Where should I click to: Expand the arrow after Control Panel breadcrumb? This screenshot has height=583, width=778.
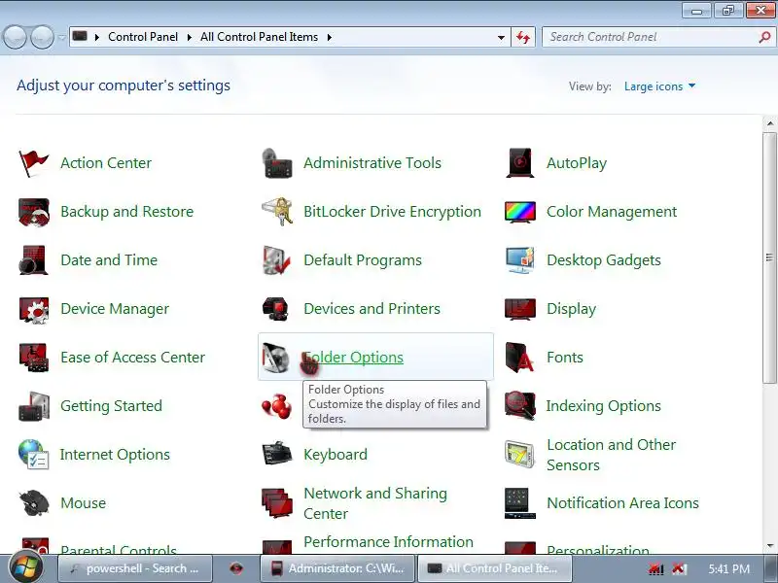[x=189, y=37]
